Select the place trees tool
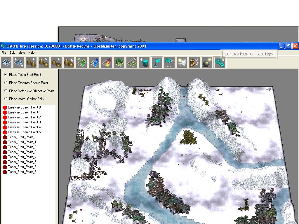This screenshot has width=299, height=224. pyautogui.click(x=119, y=62)
